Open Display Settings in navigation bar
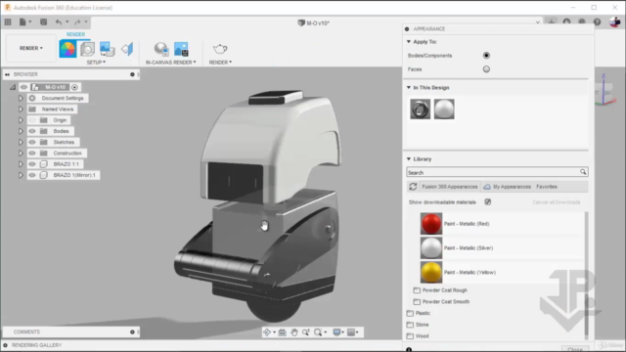626x352 pixels. [336, 332]
